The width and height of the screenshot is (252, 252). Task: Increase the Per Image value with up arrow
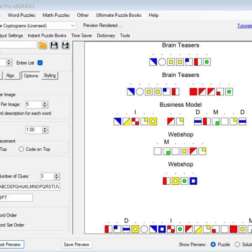point(45,103)
